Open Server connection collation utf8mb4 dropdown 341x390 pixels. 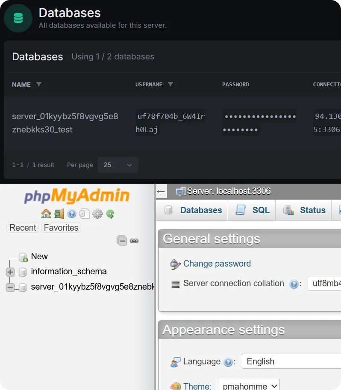tap(324, 283)
